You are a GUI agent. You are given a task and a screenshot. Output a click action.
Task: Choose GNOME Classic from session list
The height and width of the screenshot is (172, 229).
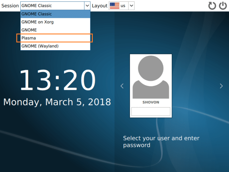pos(55,14)
